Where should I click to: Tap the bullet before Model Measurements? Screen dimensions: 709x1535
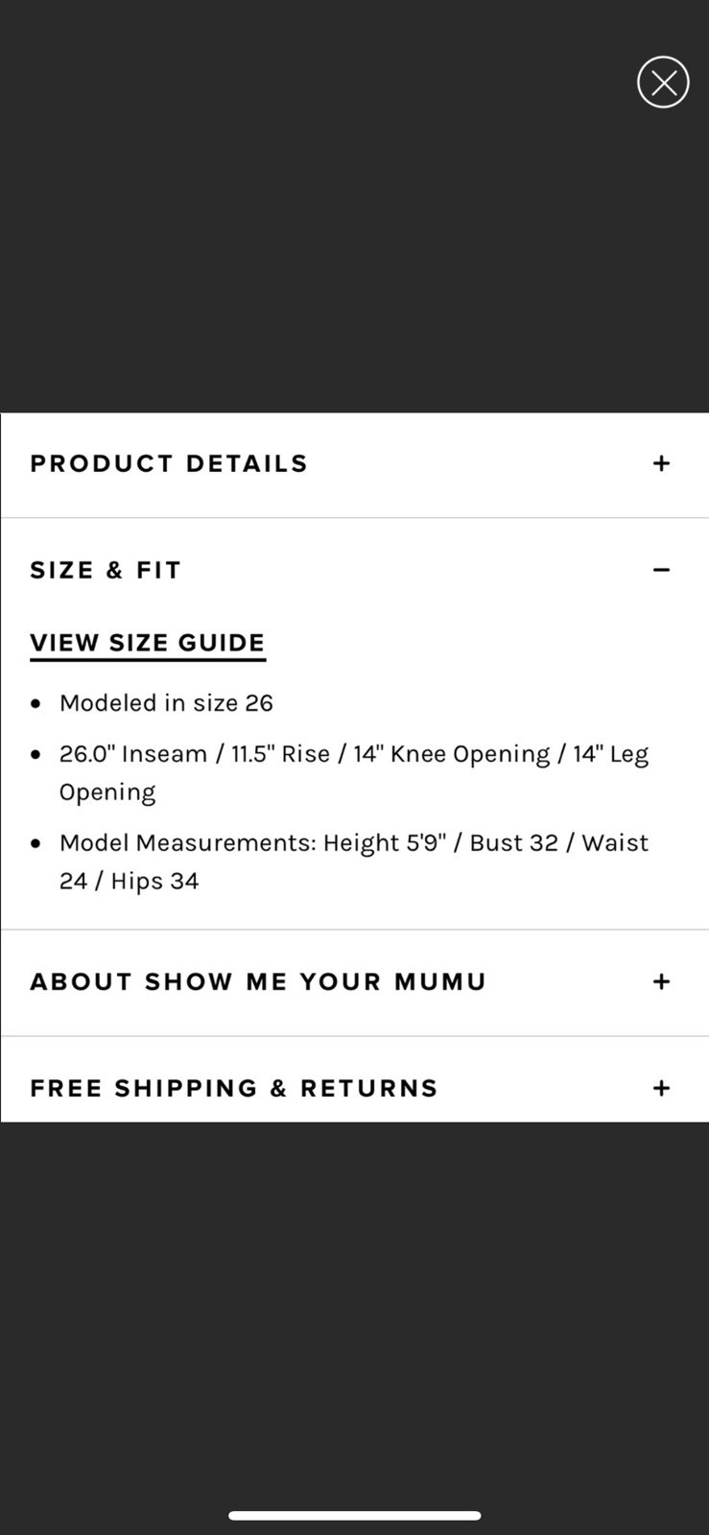point(36,844)
